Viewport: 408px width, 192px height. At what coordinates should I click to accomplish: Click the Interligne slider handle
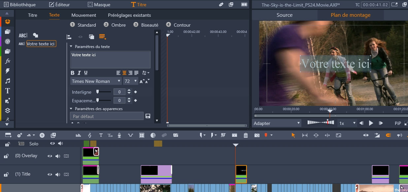click(x=98, y=92)
